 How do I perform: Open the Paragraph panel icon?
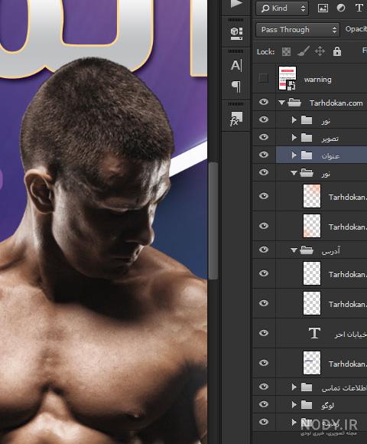click(x=236, y=87)
